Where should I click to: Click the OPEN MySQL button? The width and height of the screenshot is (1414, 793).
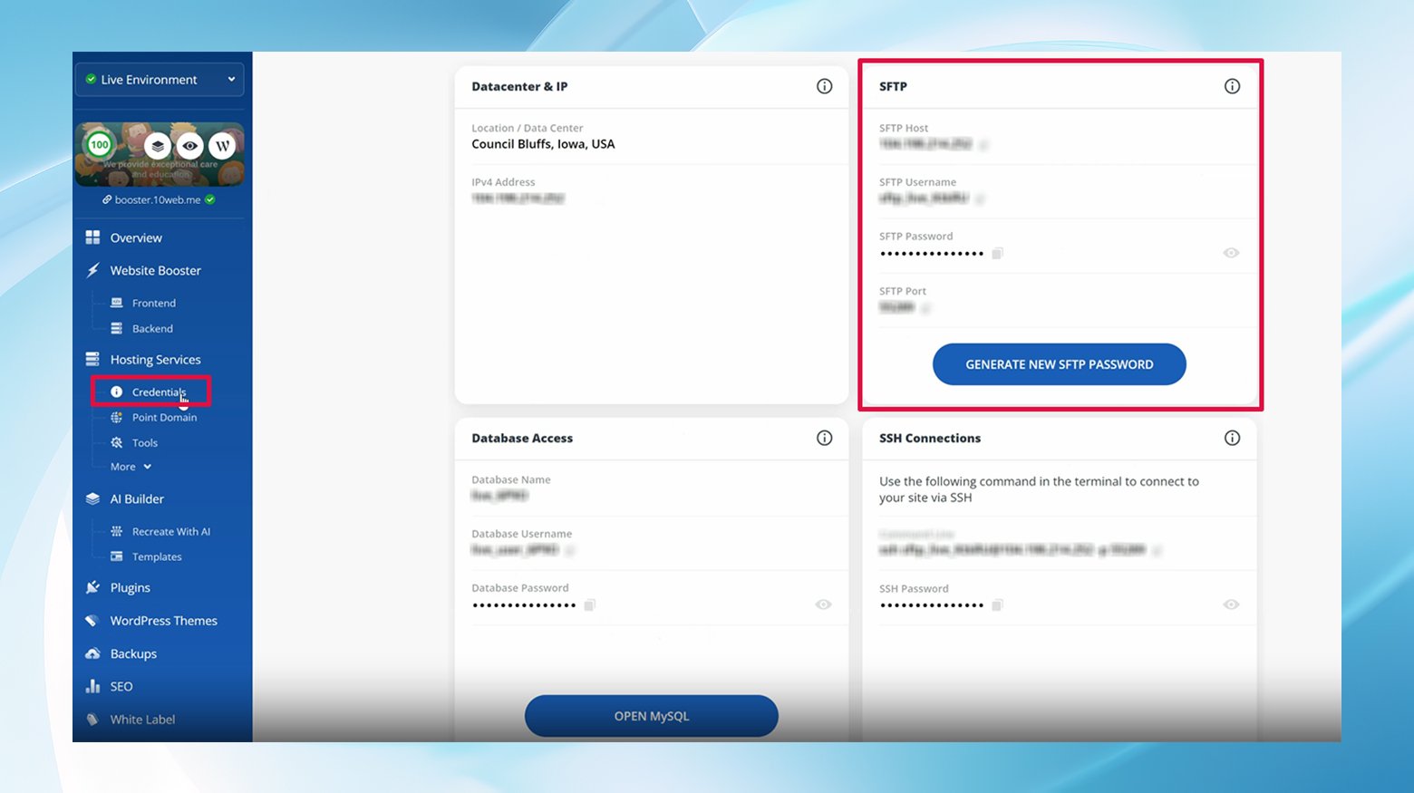click(x=650, y=716)
